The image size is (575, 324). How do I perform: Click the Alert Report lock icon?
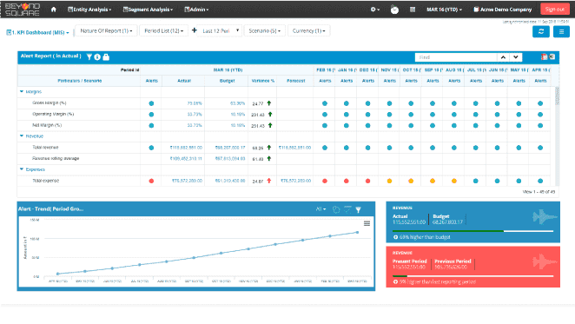click(106, 56)
